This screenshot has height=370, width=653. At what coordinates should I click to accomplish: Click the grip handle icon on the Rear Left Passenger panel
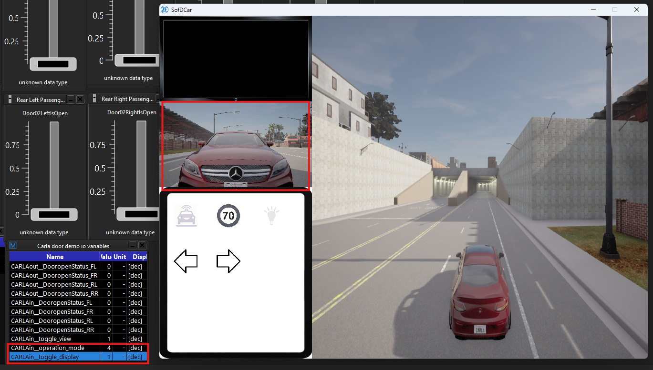tap(9, 99)
